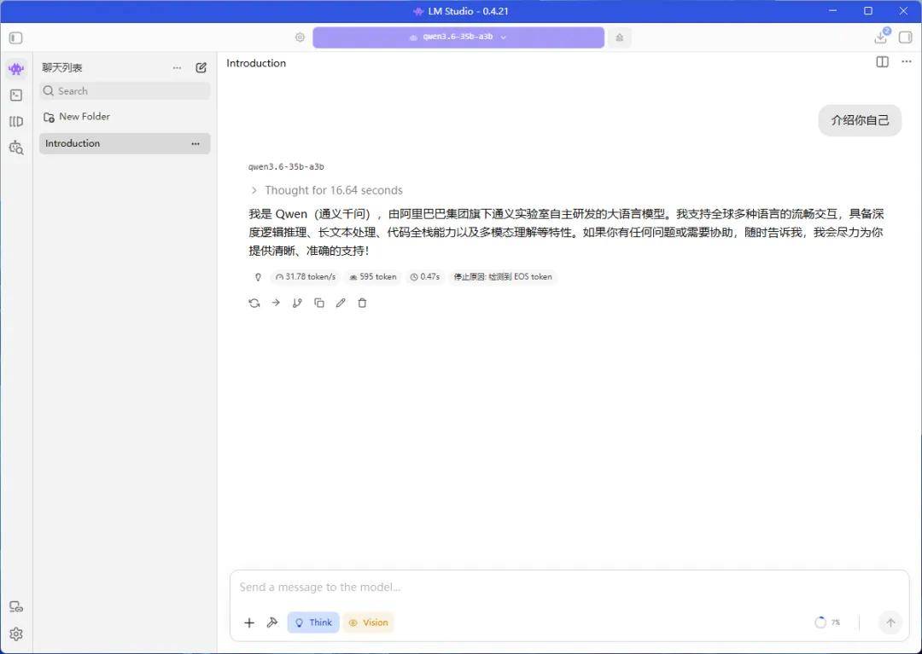Toggle the left sidebar panel icon

click(x=16, y=38)
